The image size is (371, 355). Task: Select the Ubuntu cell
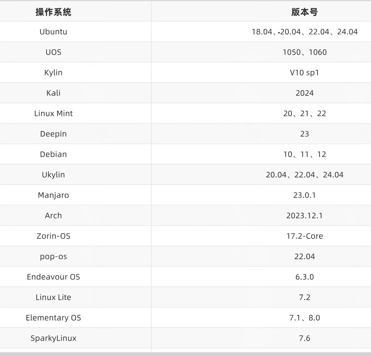pyautogui.click(x=53, y=32)
